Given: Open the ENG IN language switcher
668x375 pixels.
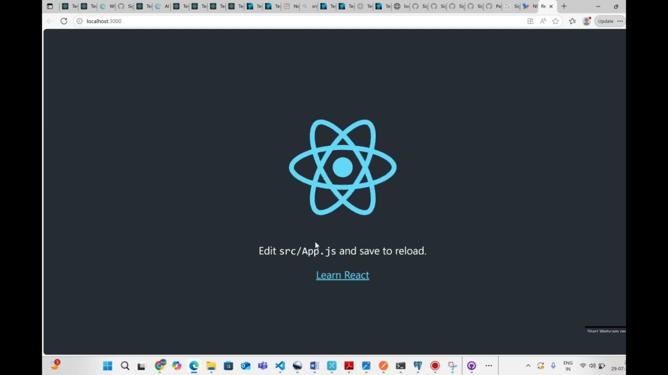Looking at the screenshot, I should coord(568,366).
